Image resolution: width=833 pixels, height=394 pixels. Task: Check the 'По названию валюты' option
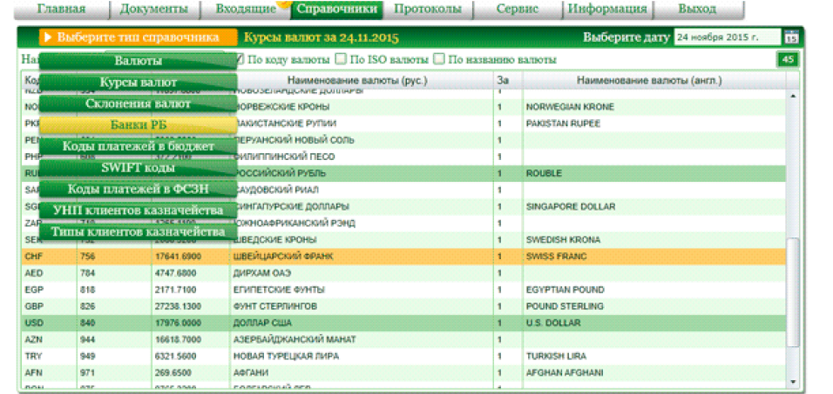tap(441, 60)
